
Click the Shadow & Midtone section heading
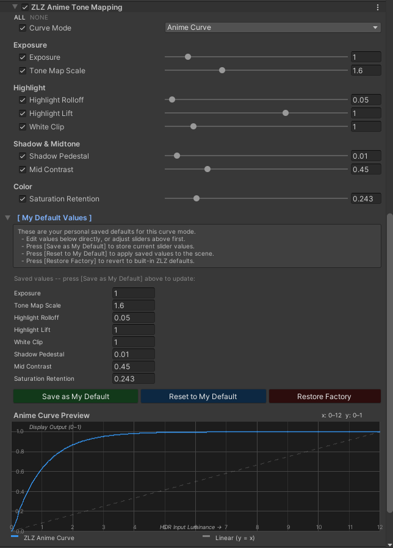tap(46, 144)
